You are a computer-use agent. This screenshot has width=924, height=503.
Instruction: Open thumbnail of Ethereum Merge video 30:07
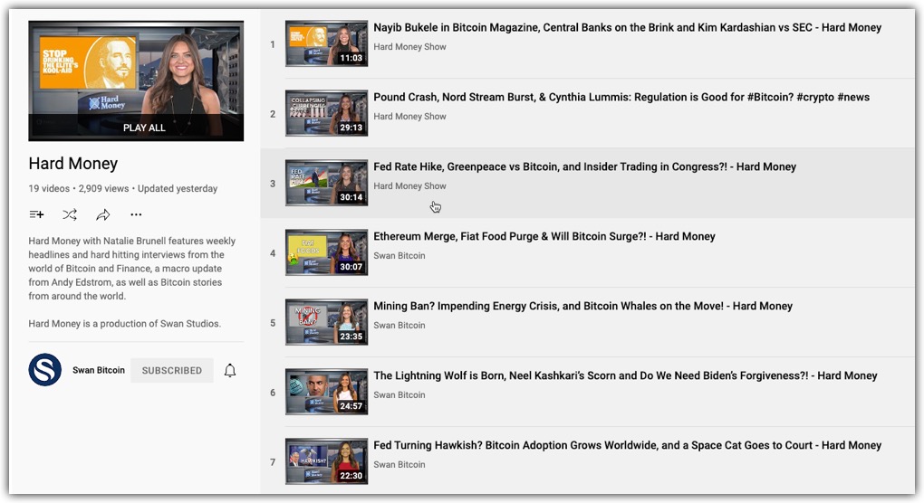[x=326, y=253]
